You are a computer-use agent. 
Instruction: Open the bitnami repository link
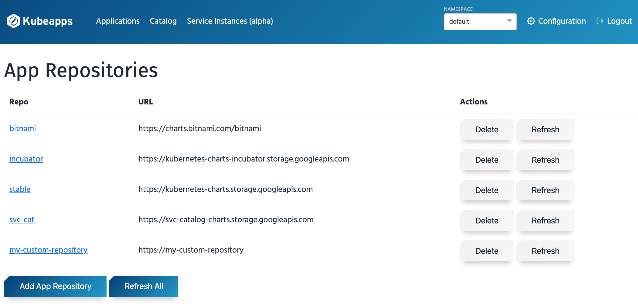pyautogui.click(x=23, y=129)
